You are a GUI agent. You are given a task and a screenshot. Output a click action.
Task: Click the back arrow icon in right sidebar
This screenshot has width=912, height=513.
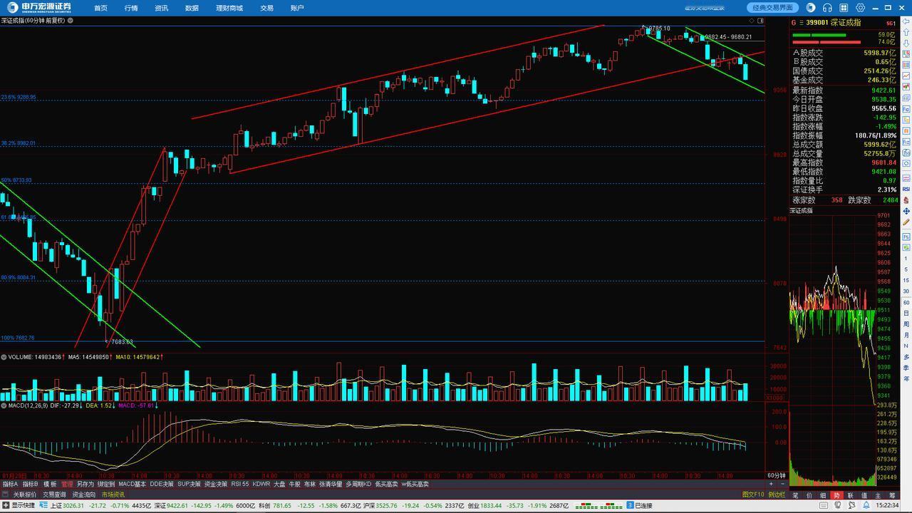coord(906,21)
